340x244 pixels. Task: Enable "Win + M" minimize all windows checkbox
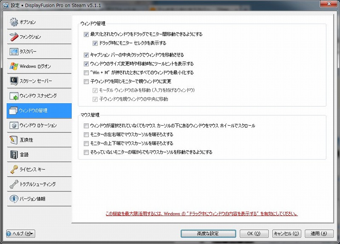(86, 73)
